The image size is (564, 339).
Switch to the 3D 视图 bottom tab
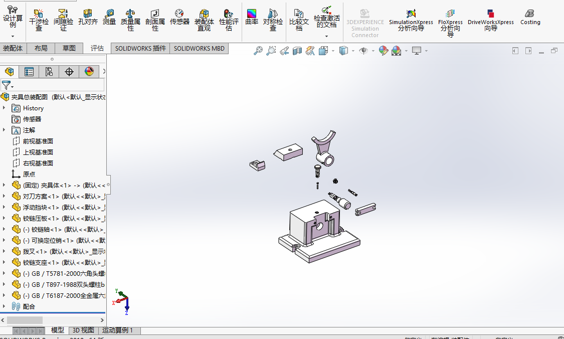(x=83, y=330)
